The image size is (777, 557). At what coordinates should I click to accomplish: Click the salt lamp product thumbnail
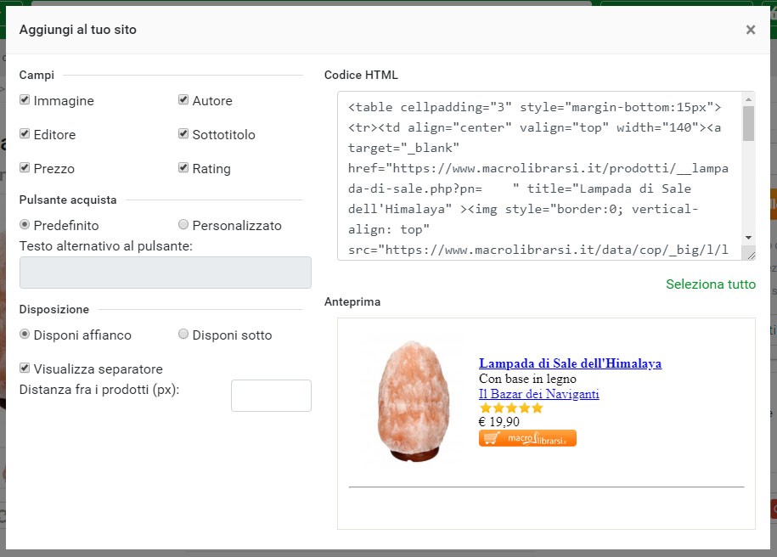coord(414,401)
